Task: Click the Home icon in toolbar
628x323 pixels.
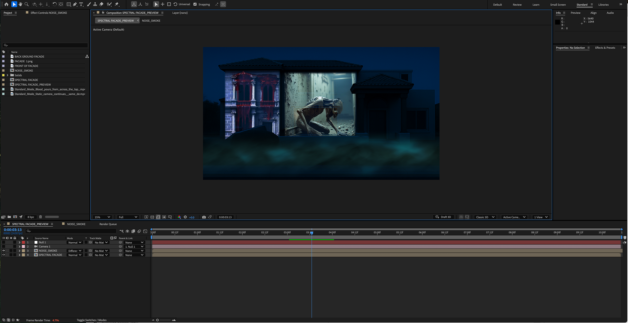Action: pyautogui.click(x=6, y=4)
